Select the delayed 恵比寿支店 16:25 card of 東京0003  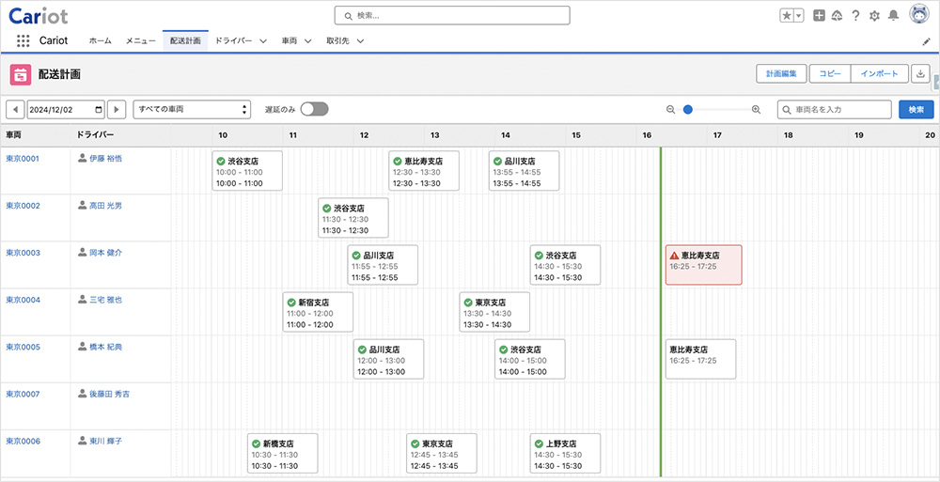704,264
